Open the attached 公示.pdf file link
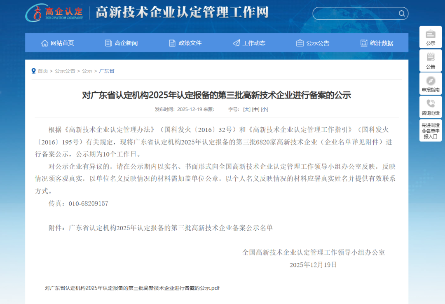The height and width of the screenshot is (304, 445). pos(132,288)
